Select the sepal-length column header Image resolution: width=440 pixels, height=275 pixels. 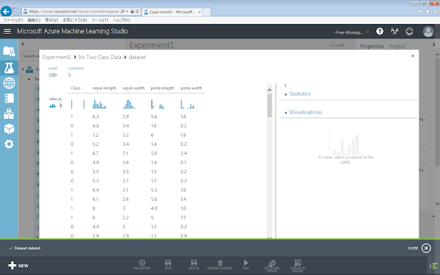[x=104, y=88]
